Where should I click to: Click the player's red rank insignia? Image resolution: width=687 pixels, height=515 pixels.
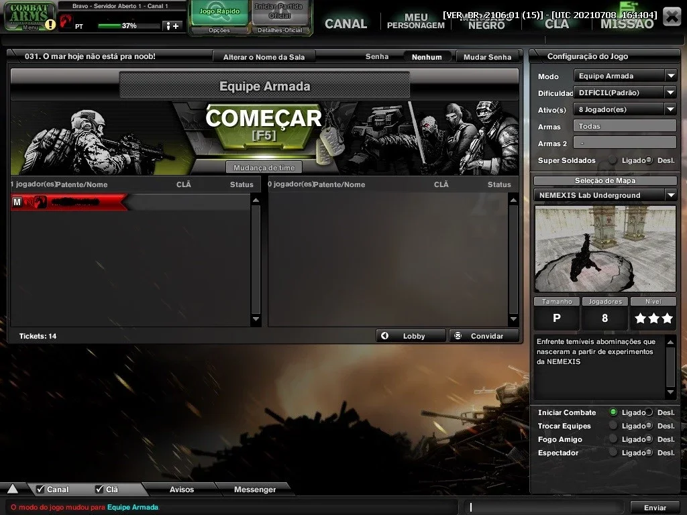click(40, 202)
